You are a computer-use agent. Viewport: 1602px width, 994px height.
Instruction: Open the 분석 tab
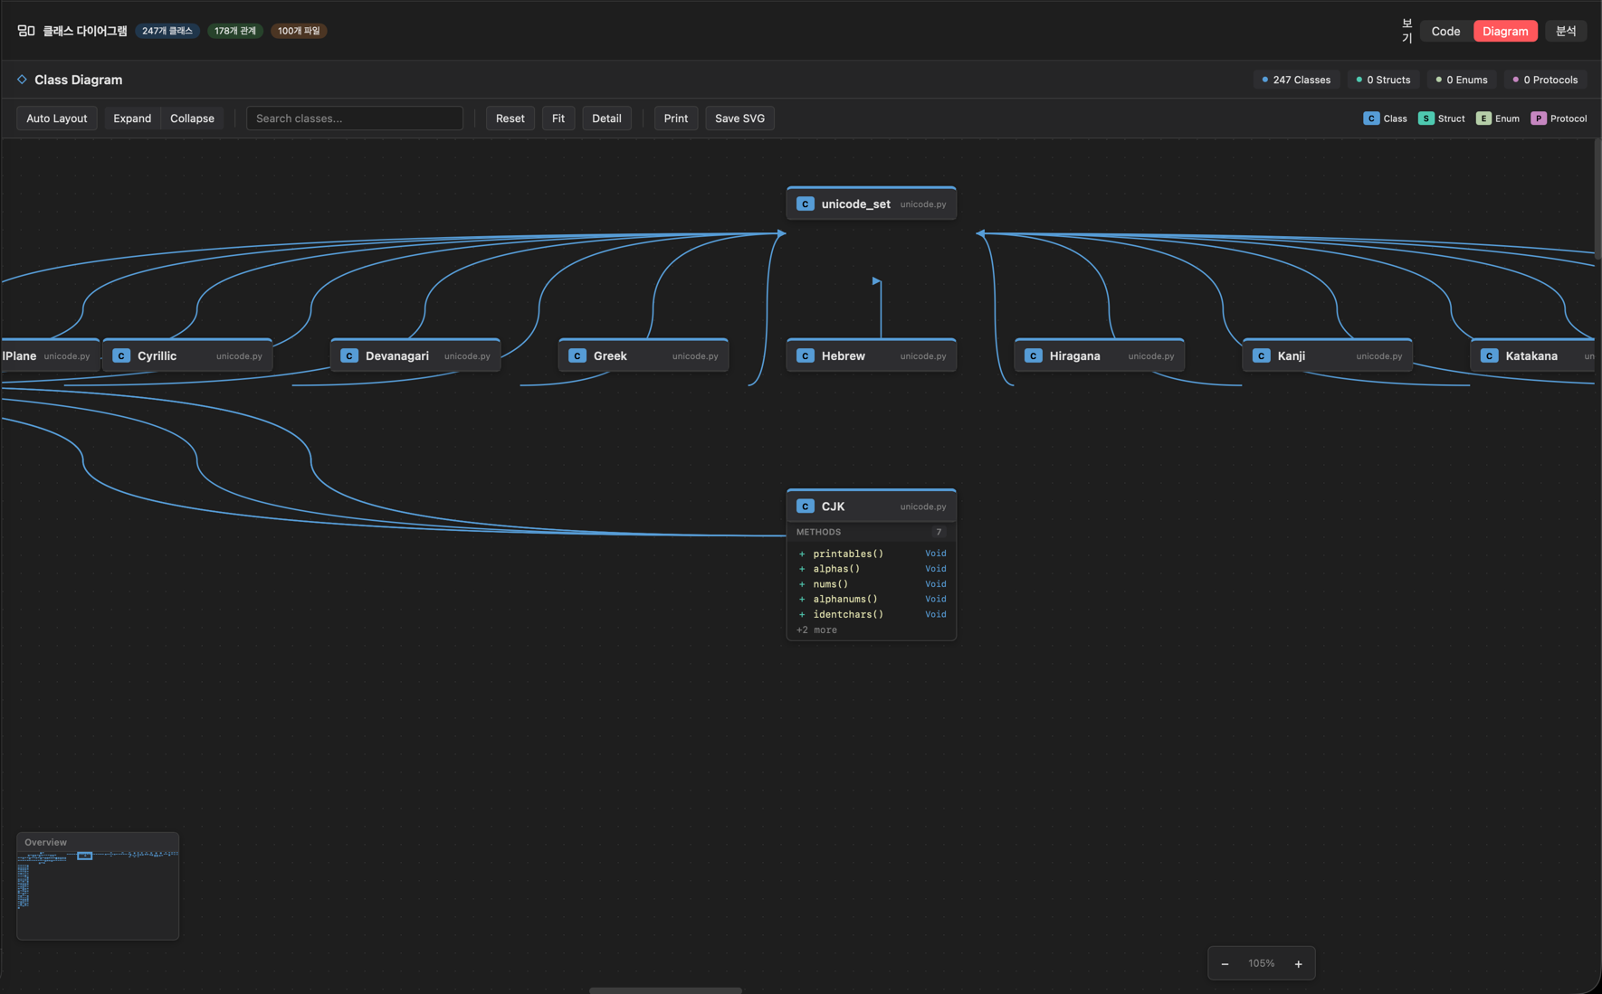1565,32
